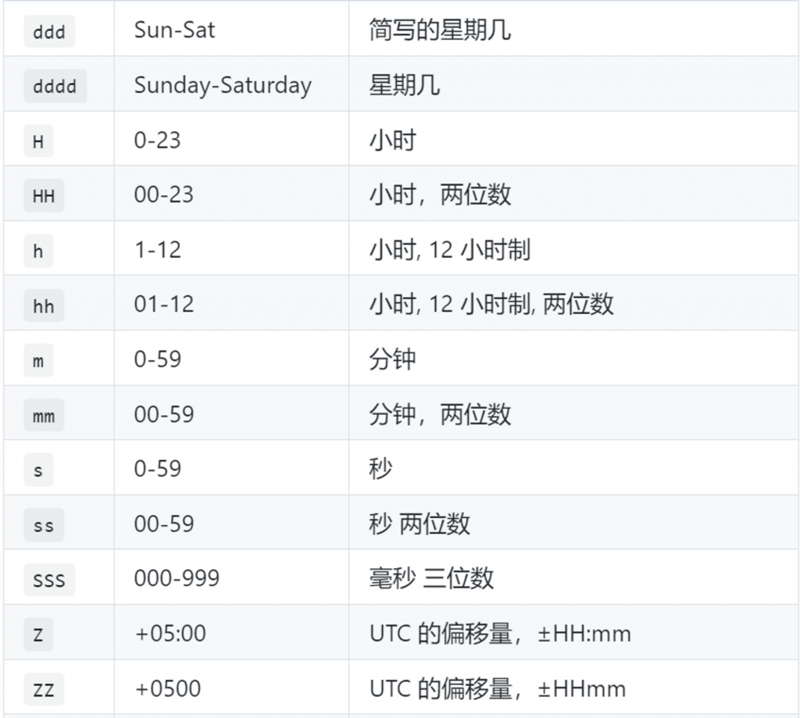Select the single Z code badge
Screen dimensions: 800x718
tap(38, 635)
